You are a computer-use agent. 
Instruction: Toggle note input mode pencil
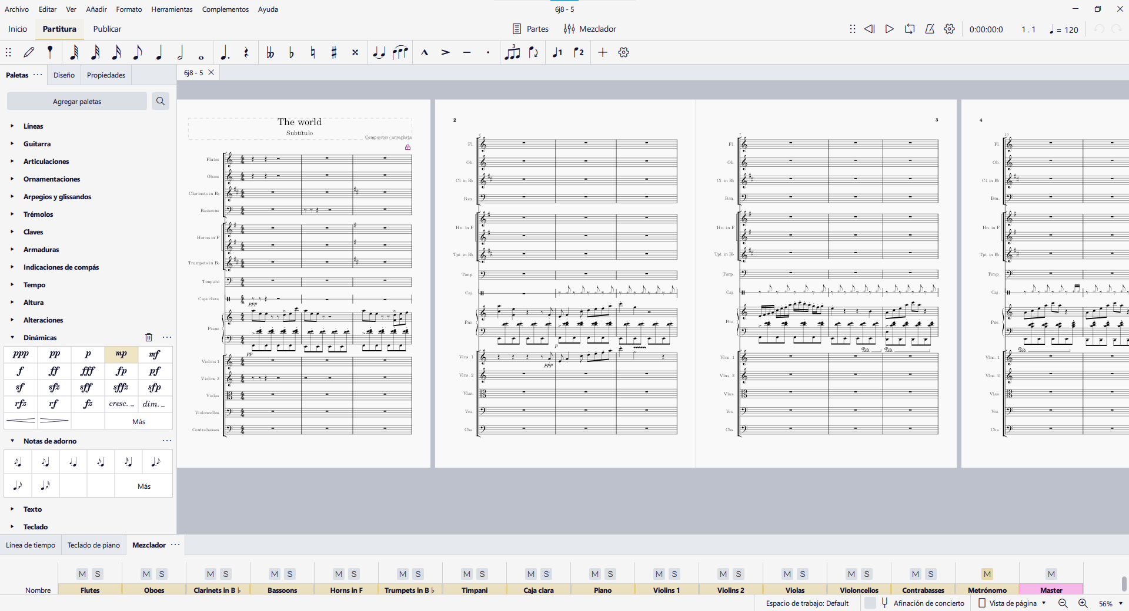[29, 52]
